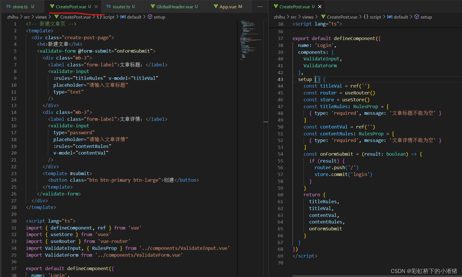Click name: 'Login' on right line 38
Viewport: 462px width, 277px height.
pos(317,45)
